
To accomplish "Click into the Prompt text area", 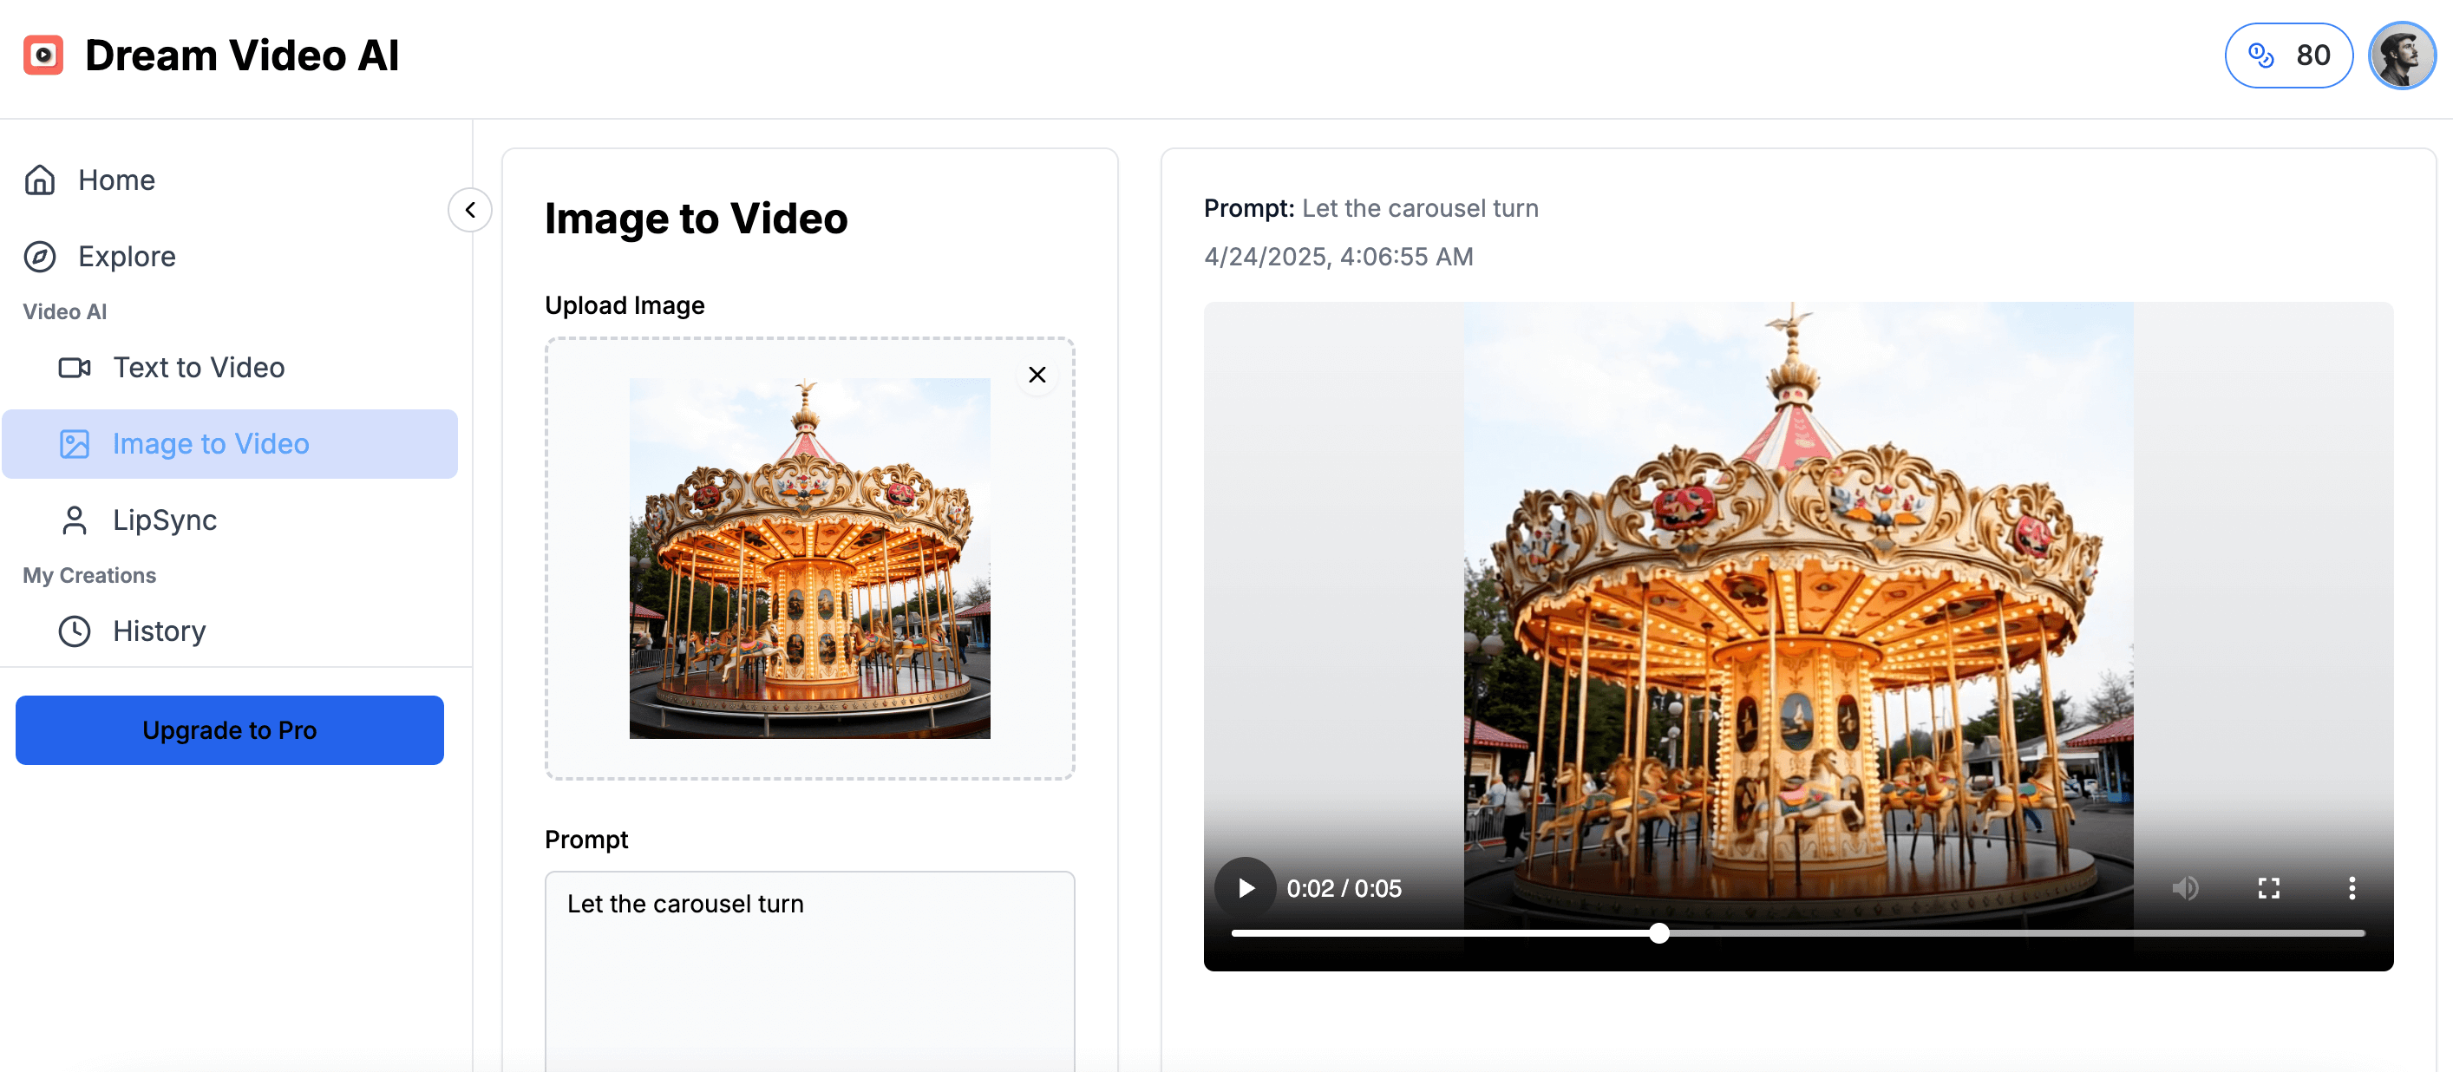I will click(x=809, y=971).
